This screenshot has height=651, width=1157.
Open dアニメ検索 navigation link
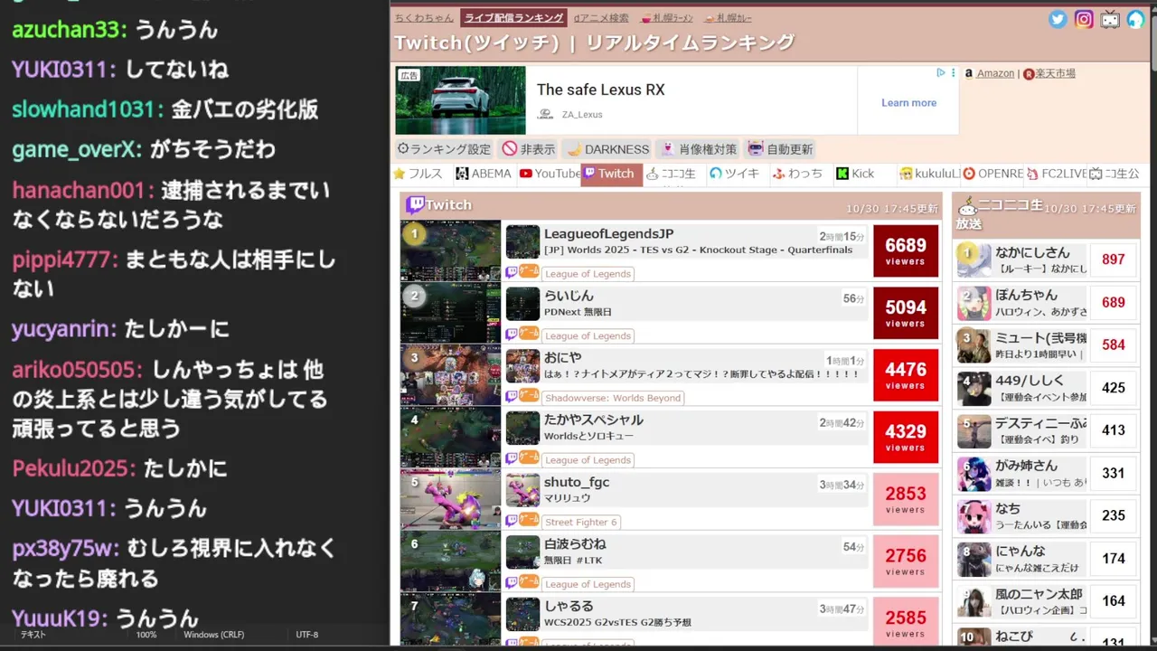[x=601, y=17]
